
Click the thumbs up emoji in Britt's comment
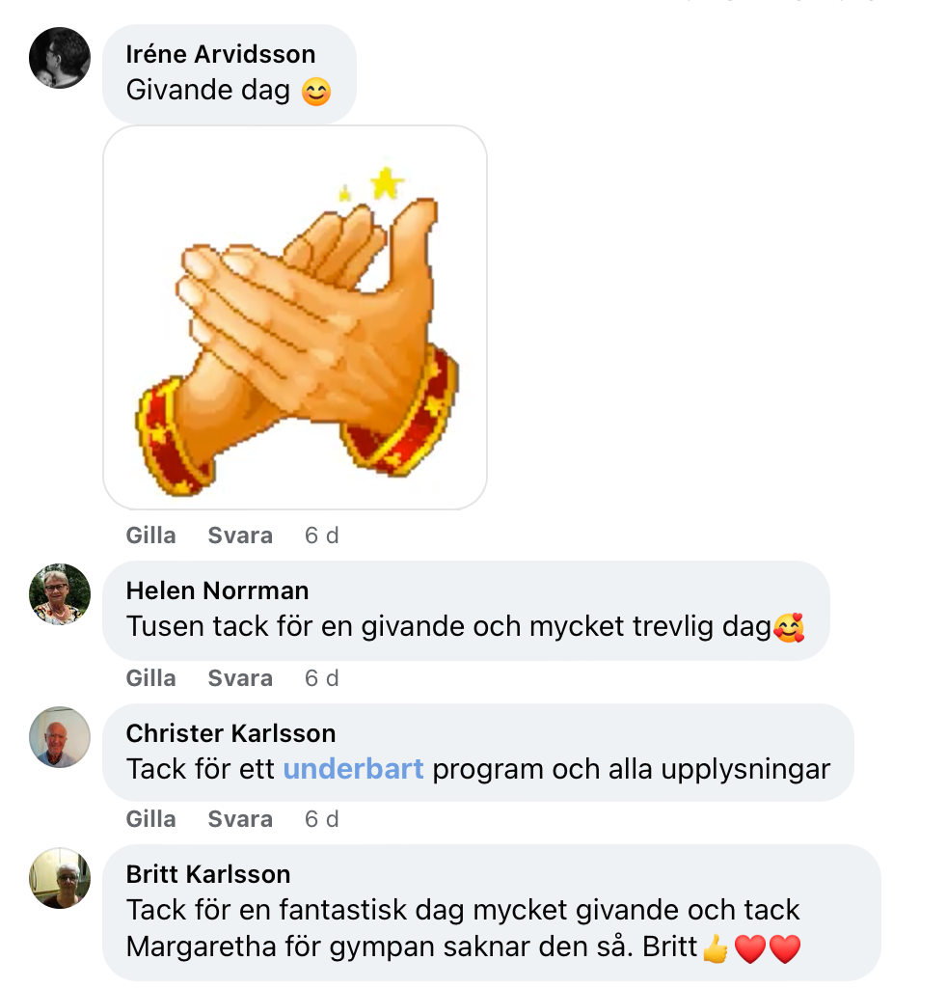pyautogui.click(x=716, y=948)
